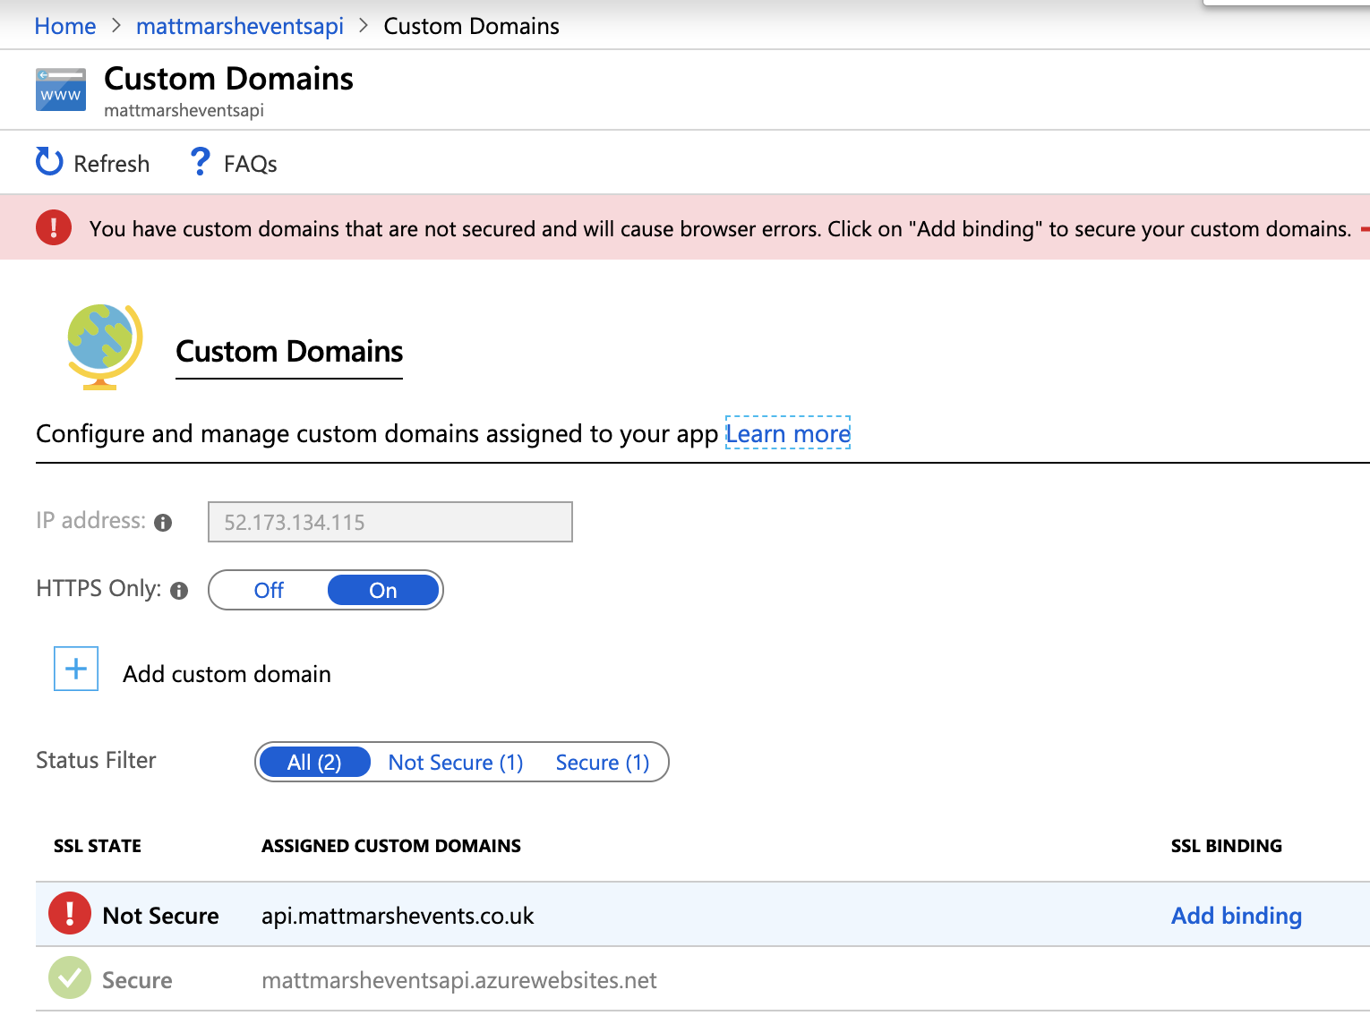Click the FAQs question mark icon

(x=200, y=162)
